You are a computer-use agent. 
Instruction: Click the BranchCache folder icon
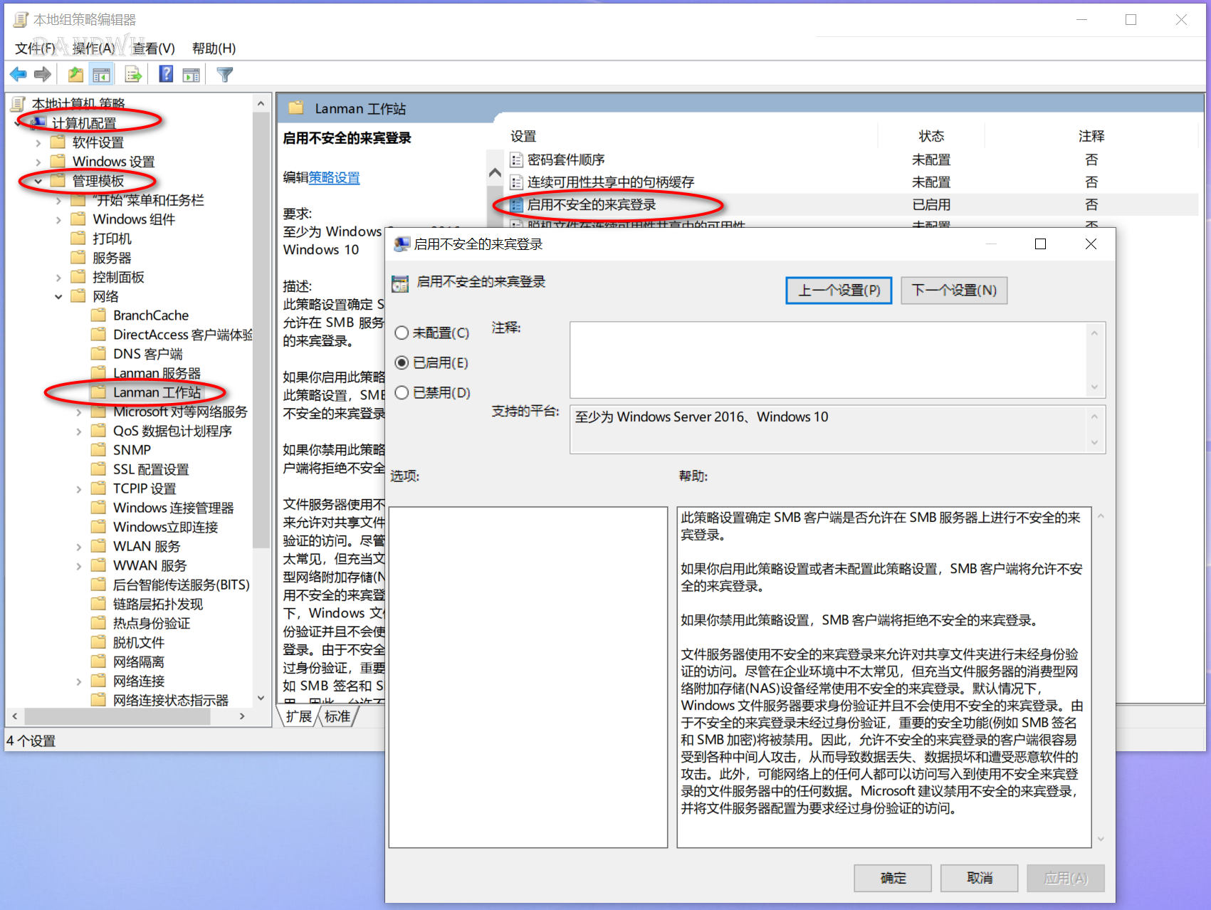(99, 315)
